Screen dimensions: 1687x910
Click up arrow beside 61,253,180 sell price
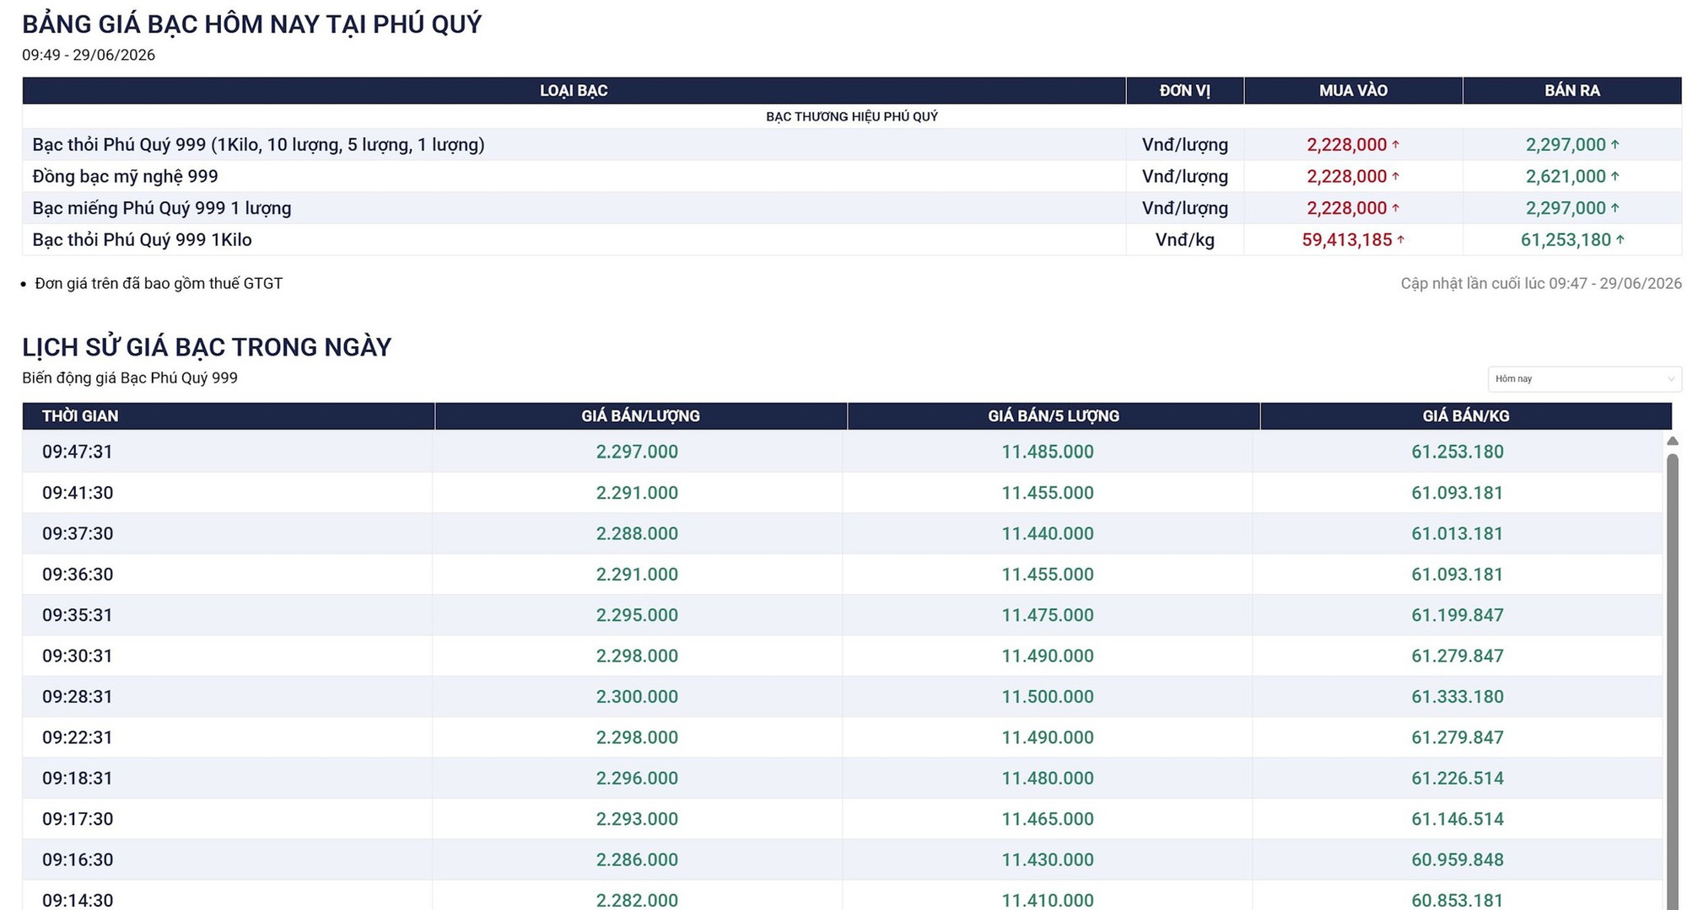1620,239
